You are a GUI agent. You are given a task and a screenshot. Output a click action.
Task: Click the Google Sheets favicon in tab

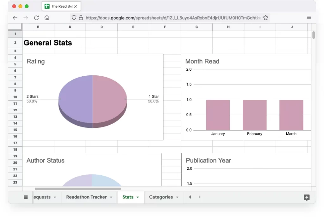47,6
